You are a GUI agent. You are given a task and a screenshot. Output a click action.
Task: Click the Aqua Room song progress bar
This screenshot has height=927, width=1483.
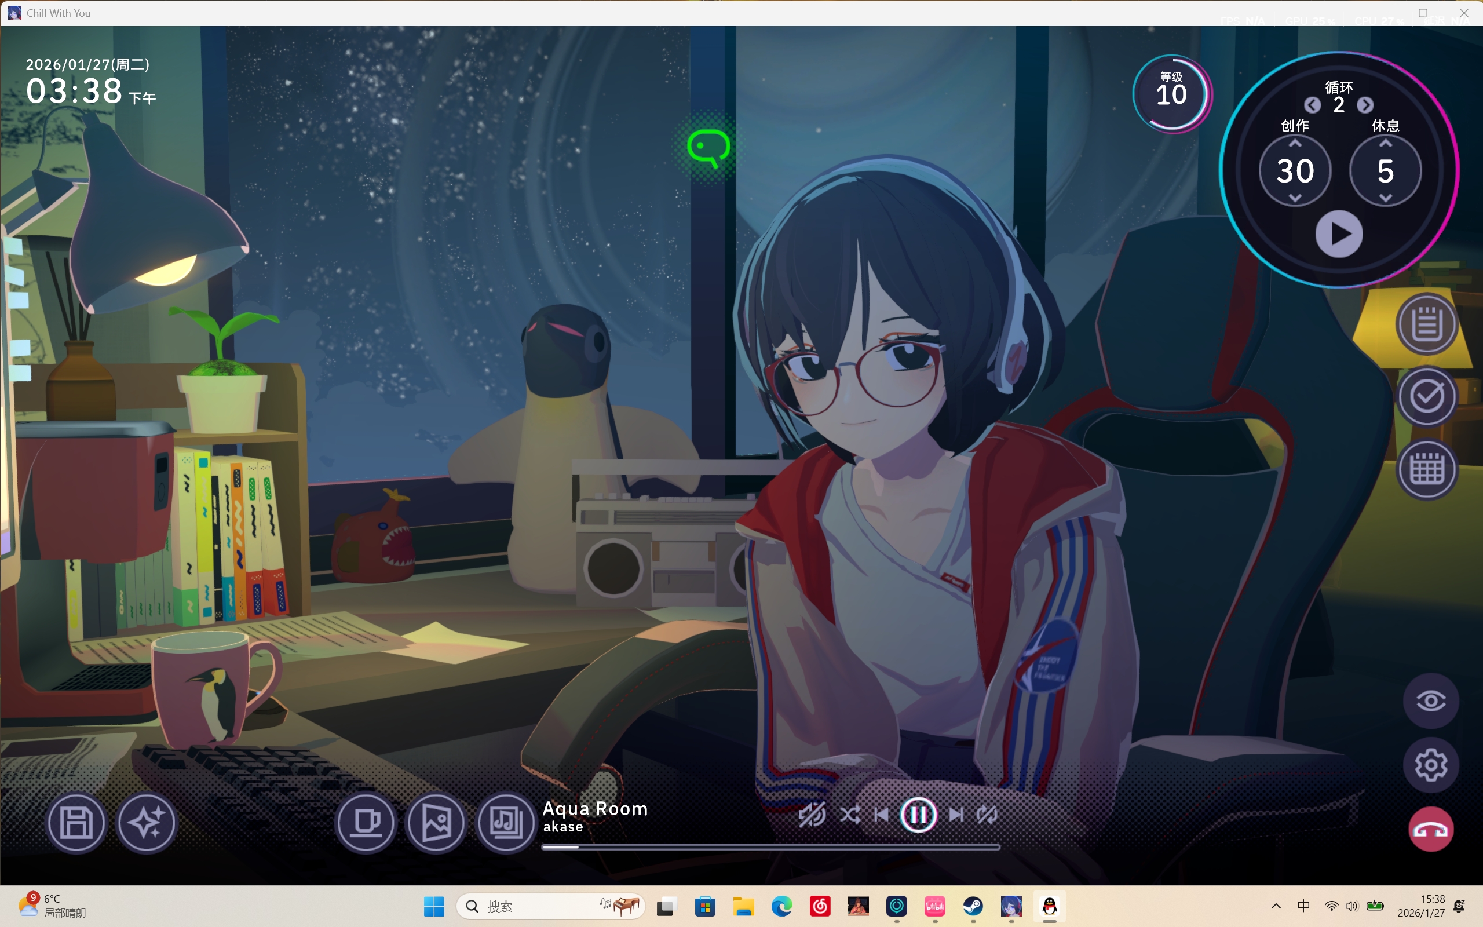(x=771, y=846)
